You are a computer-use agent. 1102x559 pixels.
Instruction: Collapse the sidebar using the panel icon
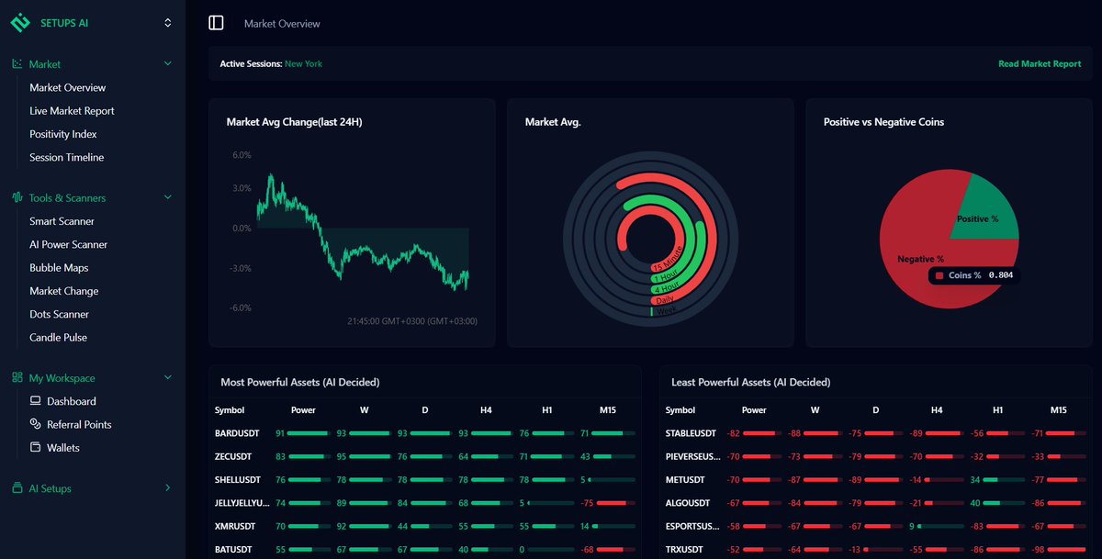pyautogui.click(x=216, y=22)
